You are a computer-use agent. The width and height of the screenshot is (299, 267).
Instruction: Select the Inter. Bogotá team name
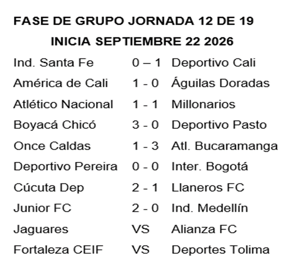210,166
